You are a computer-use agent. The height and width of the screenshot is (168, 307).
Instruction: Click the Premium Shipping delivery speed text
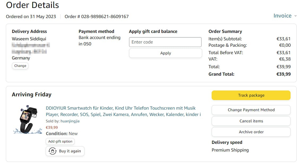[x=230, y=150]
